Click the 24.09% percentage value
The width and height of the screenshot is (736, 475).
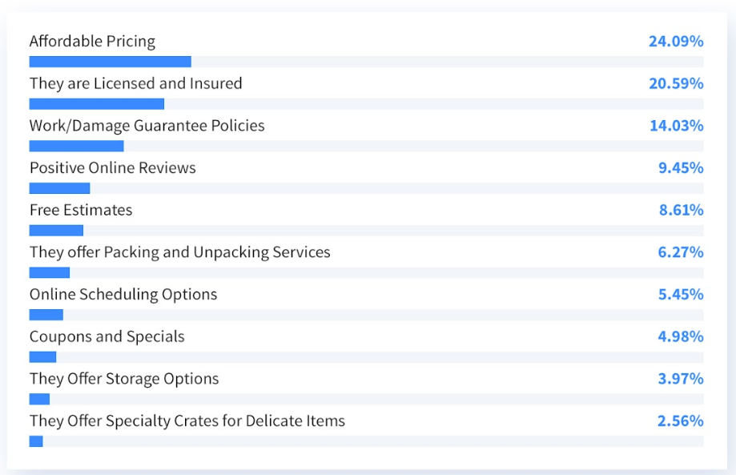pyautogui.click(x=676, y=42)
